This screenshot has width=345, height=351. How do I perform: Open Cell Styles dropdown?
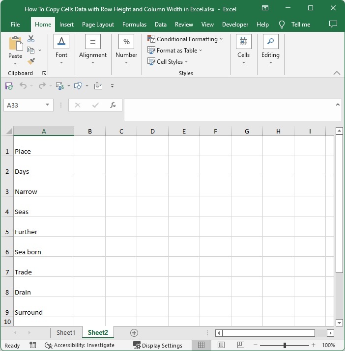pyautogui.click(x=168, y=61)
